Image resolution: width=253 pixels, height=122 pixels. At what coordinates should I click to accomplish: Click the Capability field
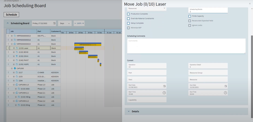pyautogui.click(x=147, y=100)
